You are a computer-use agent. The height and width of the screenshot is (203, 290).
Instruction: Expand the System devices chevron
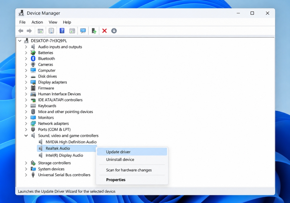pos(26,169)
